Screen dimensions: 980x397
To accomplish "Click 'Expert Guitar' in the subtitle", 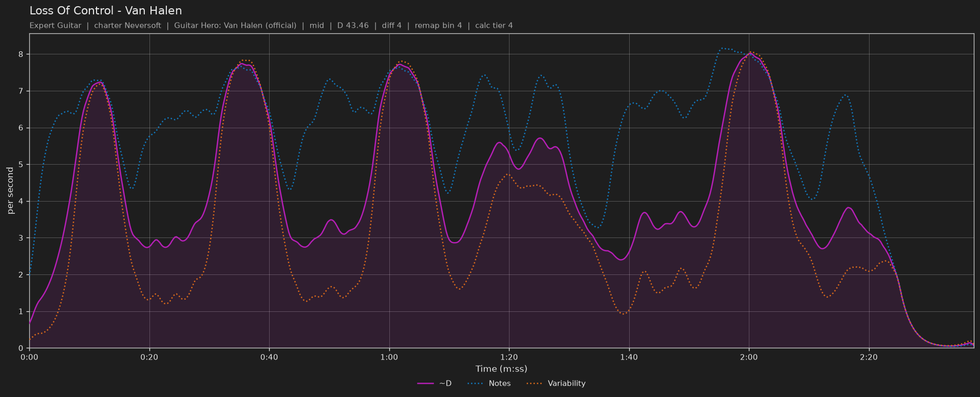I will 55,26.
